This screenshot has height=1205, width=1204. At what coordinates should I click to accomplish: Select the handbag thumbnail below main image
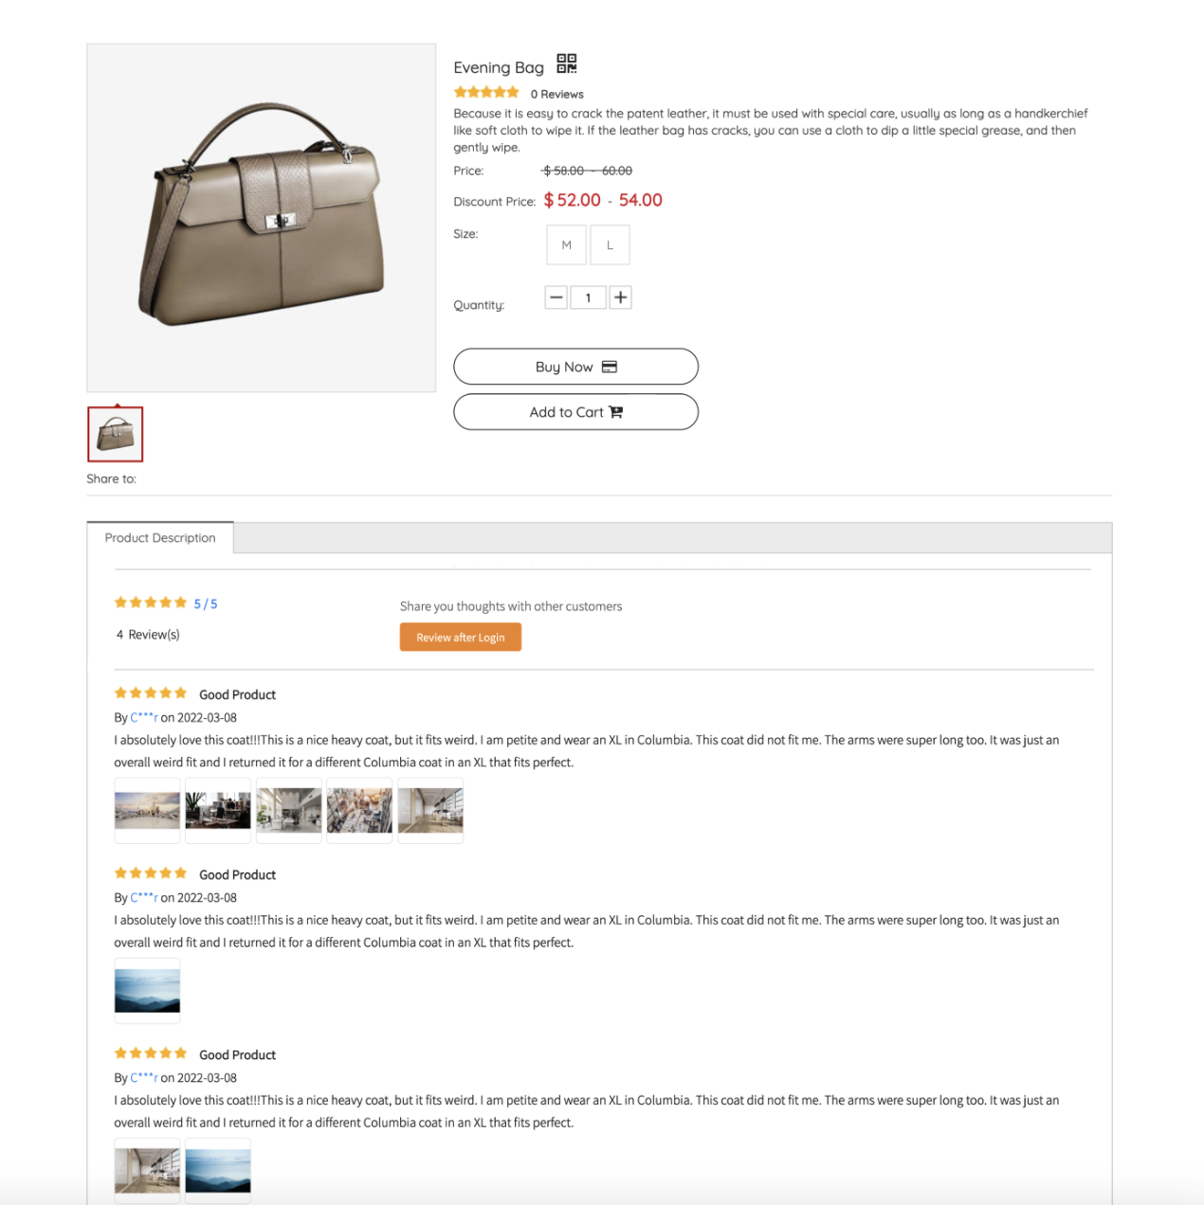[116, 435]
